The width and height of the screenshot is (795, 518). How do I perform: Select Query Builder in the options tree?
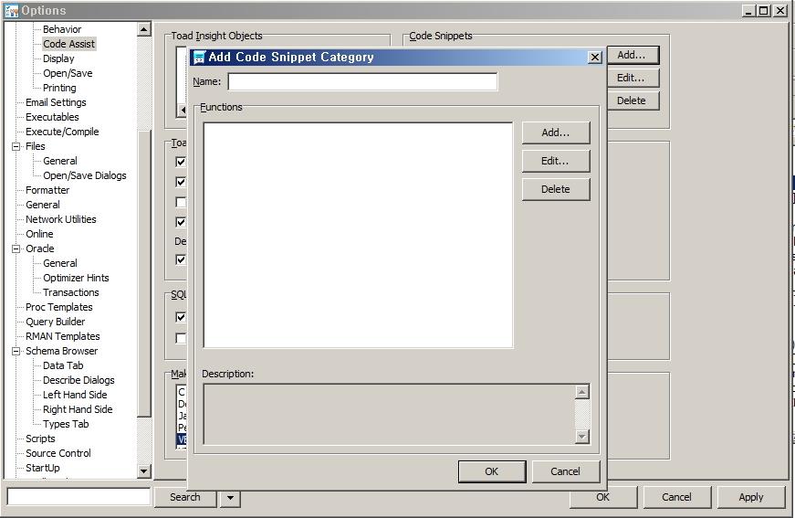point(55,322)
